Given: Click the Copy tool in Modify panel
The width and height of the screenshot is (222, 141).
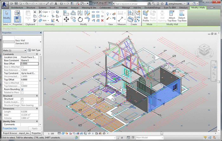Looking at the screenshot, I should click(x=73, y=19).
